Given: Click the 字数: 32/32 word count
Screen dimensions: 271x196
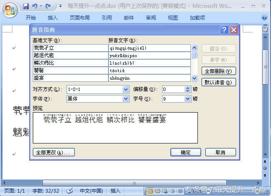Looking at the screenshot, I should pos(46,191).
